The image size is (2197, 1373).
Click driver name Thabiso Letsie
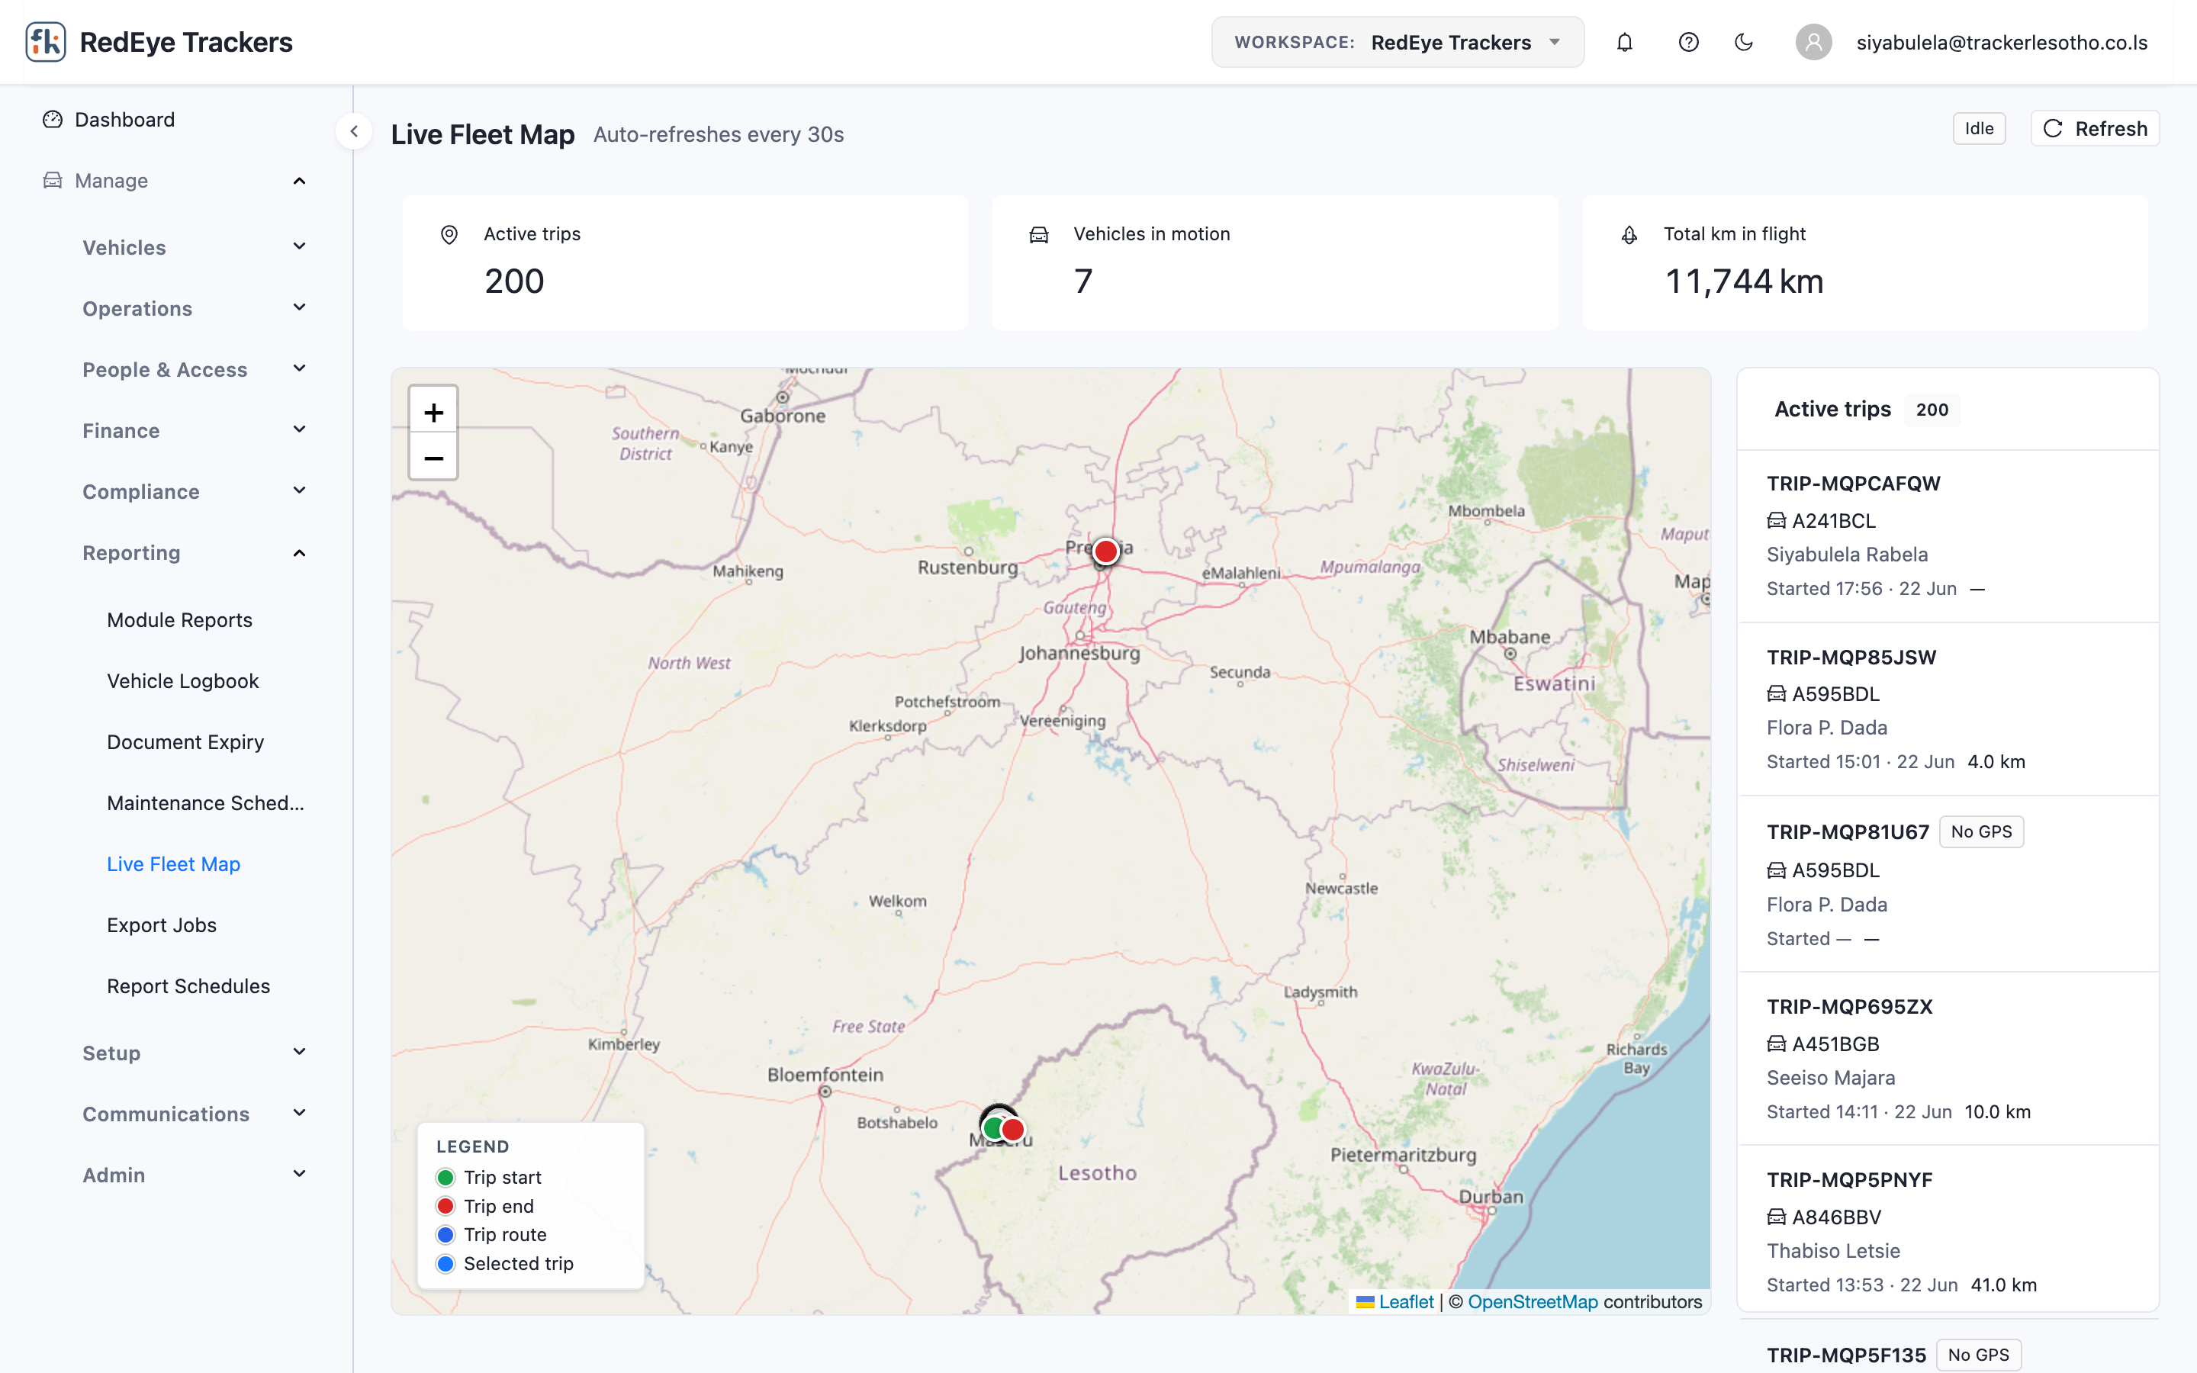coord(1833,1250)
